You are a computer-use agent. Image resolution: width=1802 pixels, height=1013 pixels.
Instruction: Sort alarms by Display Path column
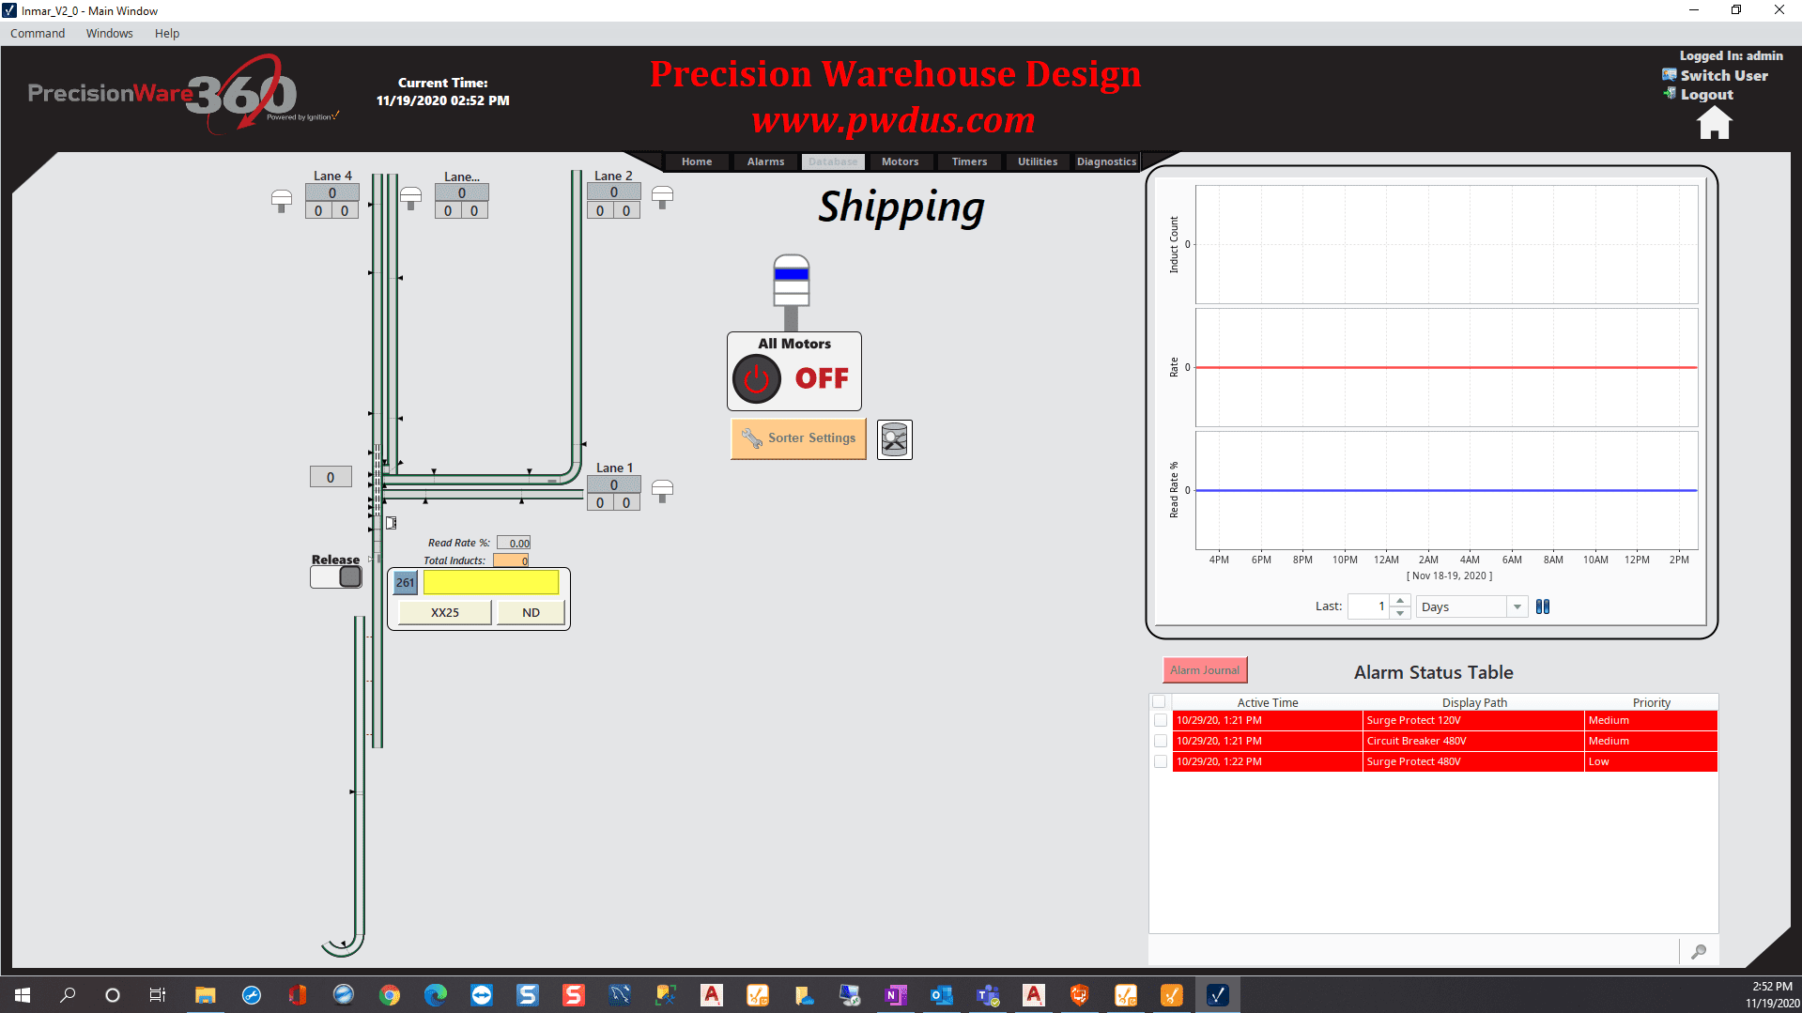coord(1474,702)
